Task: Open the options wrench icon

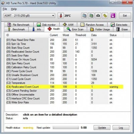Action: tap(105, 16)
